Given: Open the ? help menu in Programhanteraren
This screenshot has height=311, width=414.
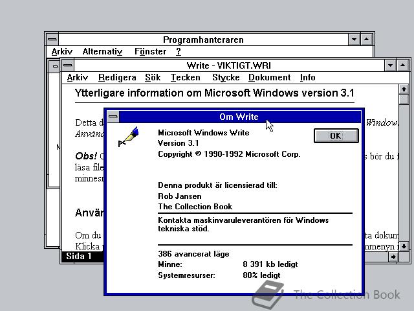Looking at the screenshot, I should pyautogui.click(x=179, y=51).
